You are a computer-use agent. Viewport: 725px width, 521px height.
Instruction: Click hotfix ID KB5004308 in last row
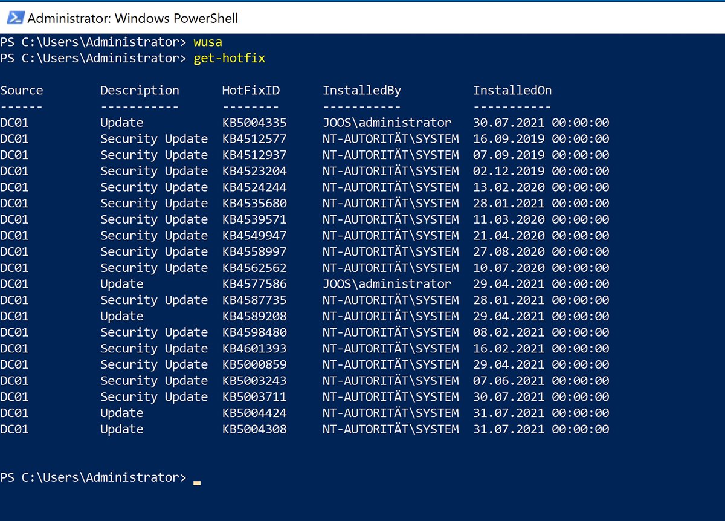tap(254, 429)
